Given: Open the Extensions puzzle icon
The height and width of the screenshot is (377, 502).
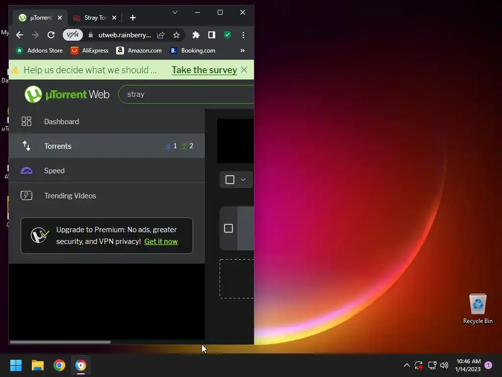Looking at the screenshot, I should [196, 35].
